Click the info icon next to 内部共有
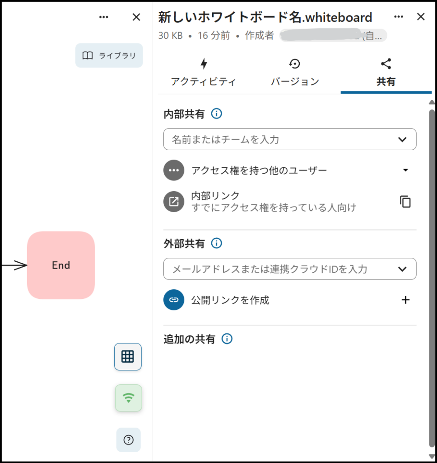Screen dimensions: 437x463 [217, 114]
